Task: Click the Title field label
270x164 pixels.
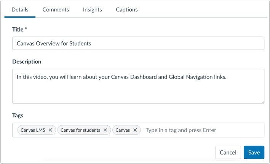Action: click(19, 29)
